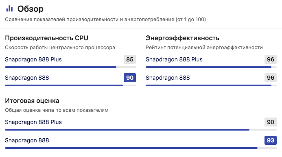Click the 96 efficiency badge for Snapdragon 888
The height and width of the screenshot is (157, 282).
[271, 78]
